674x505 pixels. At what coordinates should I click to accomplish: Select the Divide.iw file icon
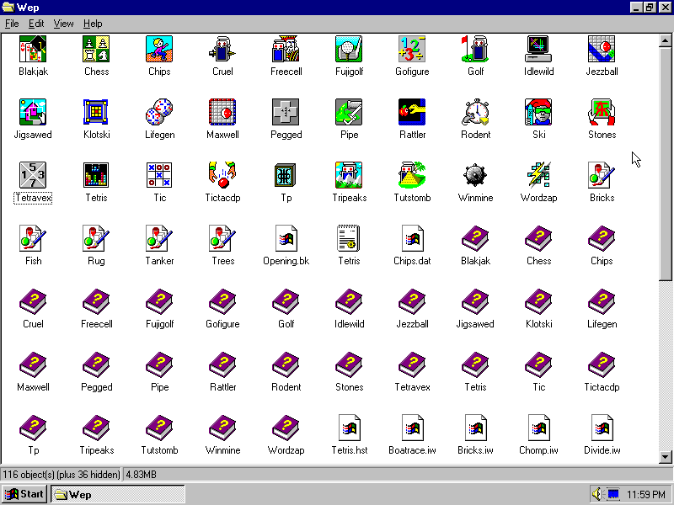pos(602,428)
